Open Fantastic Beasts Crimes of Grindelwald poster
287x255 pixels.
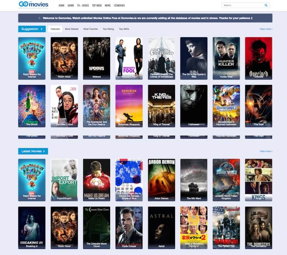point(161,58)
